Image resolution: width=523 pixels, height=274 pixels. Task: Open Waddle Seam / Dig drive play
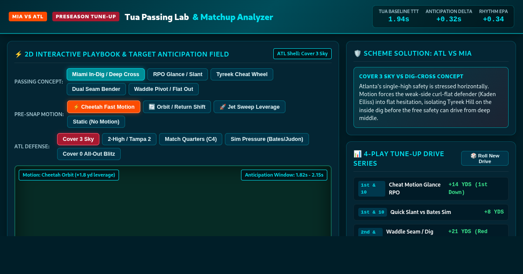coord(431,231)
